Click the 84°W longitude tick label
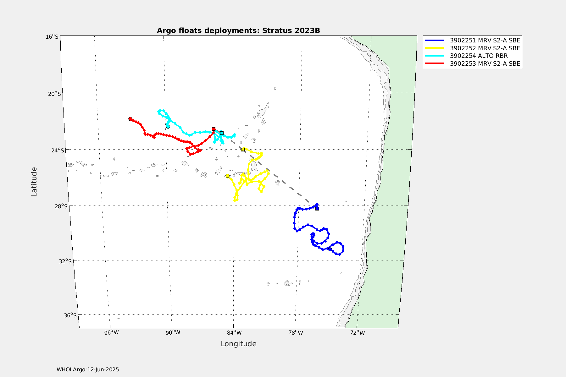566x377 pixels. [235, 332]
